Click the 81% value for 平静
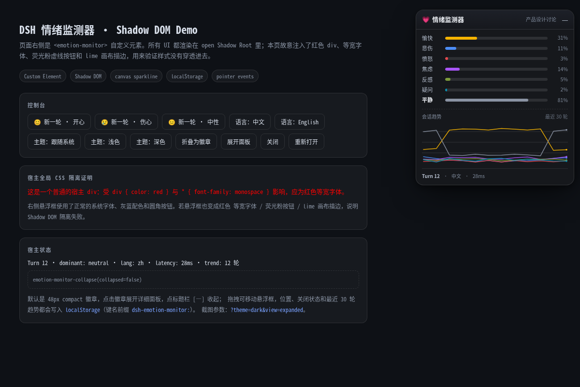The image size is (580, 387). [563, 100]
